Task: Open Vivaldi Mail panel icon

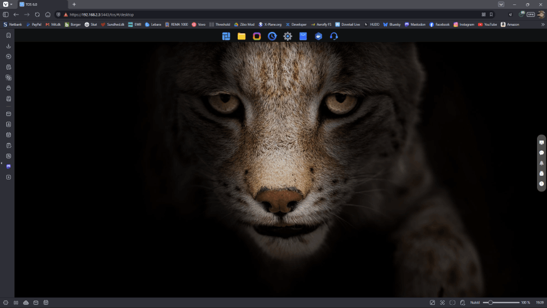Action: coord(8,114)
